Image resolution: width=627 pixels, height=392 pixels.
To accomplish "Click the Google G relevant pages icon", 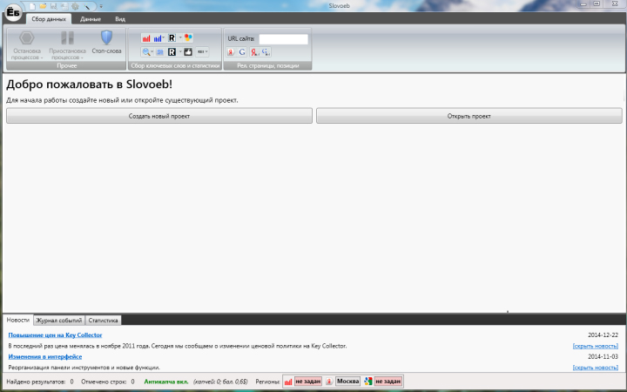I will [x=242, y=52].
